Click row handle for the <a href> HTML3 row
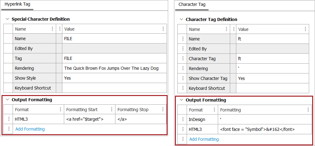The height and width of the screenshot is (146, 315). coord(9,119)
